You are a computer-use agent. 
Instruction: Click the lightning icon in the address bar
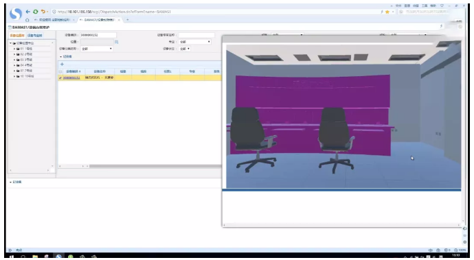382,12
